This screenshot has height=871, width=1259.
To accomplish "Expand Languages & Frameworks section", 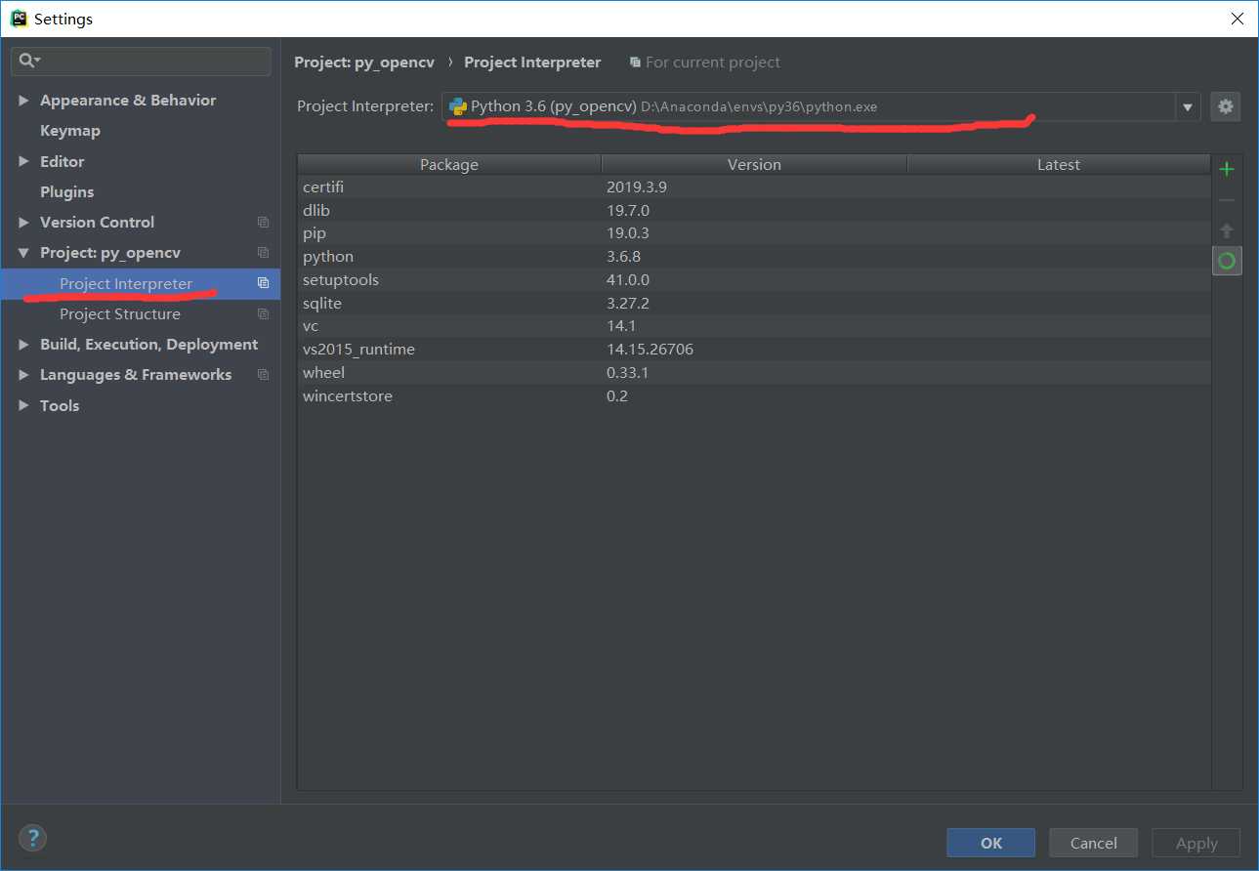I will click(x=23, y=375).
